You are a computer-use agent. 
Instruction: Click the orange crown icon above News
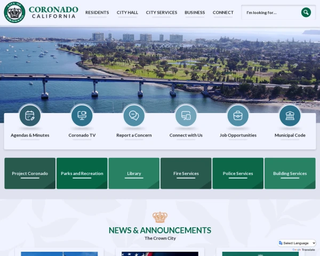coord(160,217)
